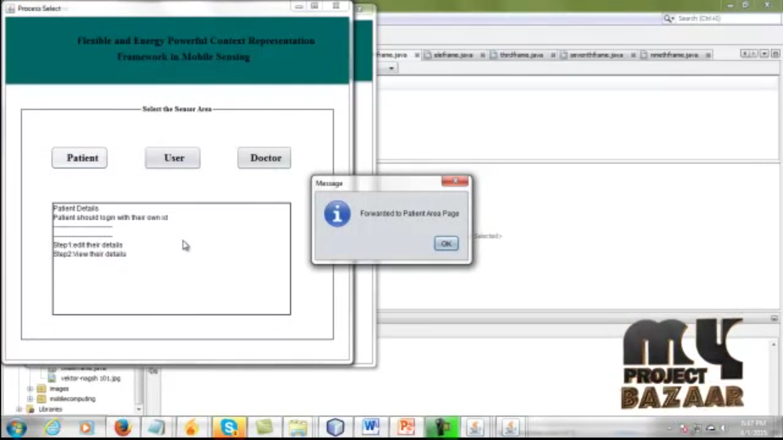Open Firefox from the taskbar
This screenshot has height=440, width=783.
click(122, 427)
